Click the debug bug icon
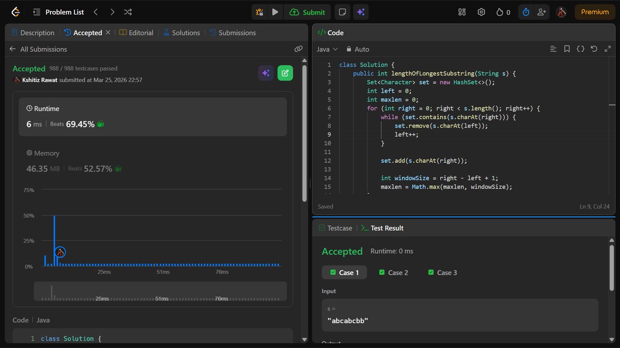 [259, 12]
